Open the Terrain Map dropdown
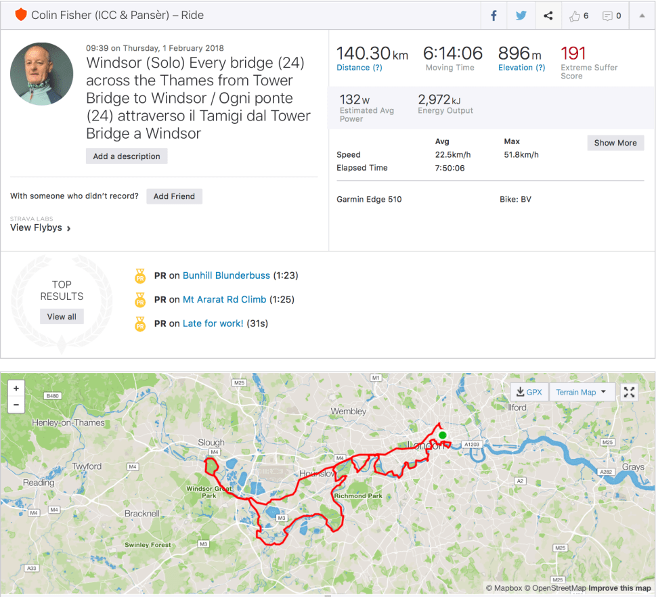This screenshot has height=597, width=656. [x=581, y=392]
